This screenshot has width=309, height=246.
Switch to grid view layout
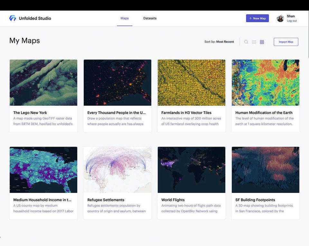(x=262, y=42)
